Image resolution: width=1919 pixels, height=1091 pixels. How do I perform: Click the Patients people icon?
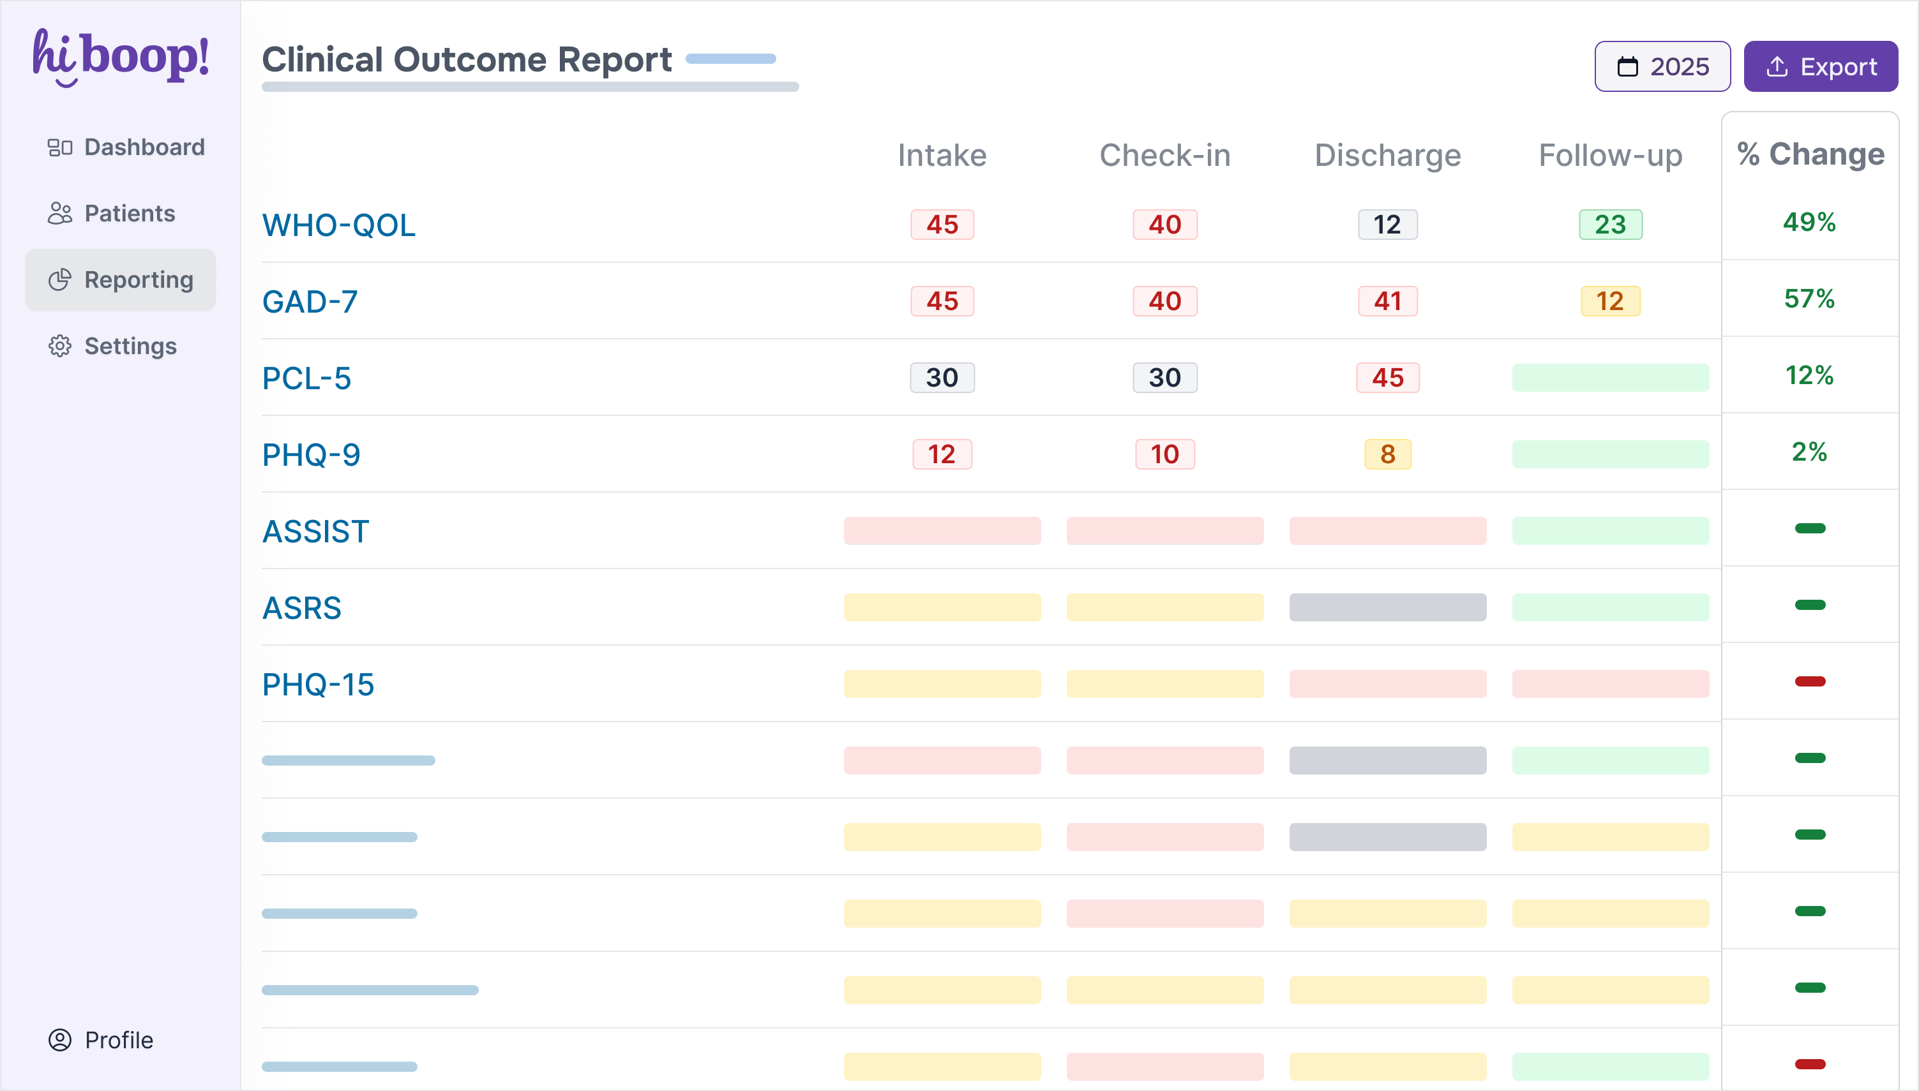point(60,214)
